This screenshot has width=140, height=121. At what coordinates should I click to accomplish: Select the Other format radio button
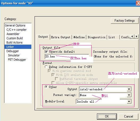tap(46, 87)
